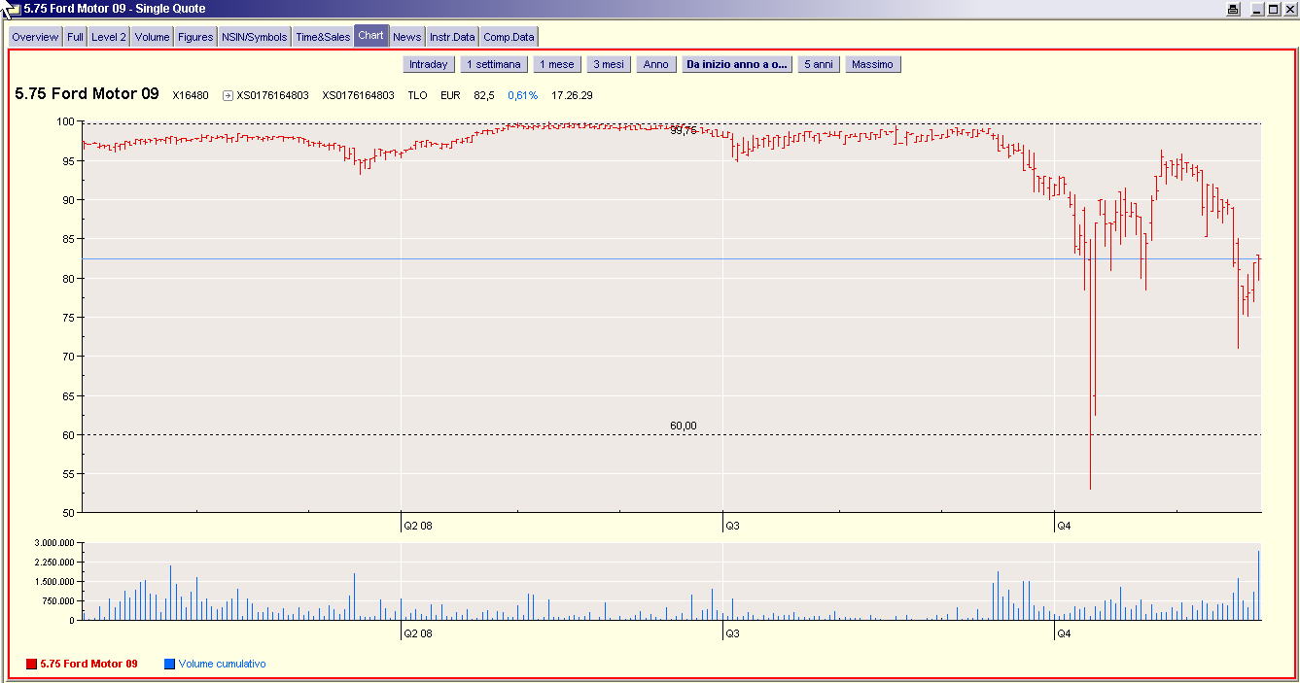Screen dimensions: 1300x683
Task: Click the red Ford Motor legend square
Action: 31,664
